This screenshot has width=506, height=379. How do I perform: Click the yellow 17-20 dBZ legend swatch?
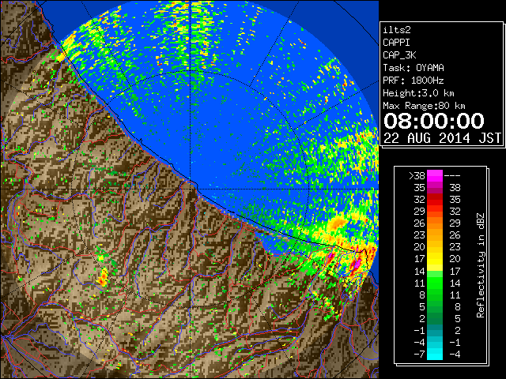[x=435, y=259]
